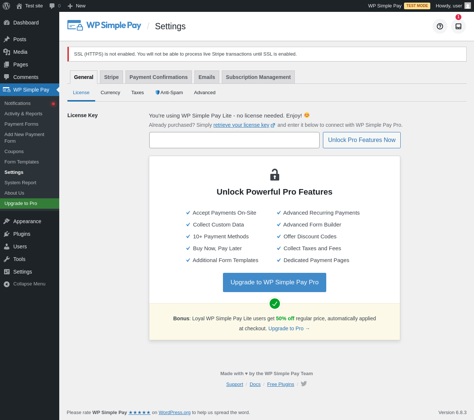Image resolution: width=474 pixels, height=420 pixels.
Task: Click the Collapse Menu arrow icon
Action: 7,284
